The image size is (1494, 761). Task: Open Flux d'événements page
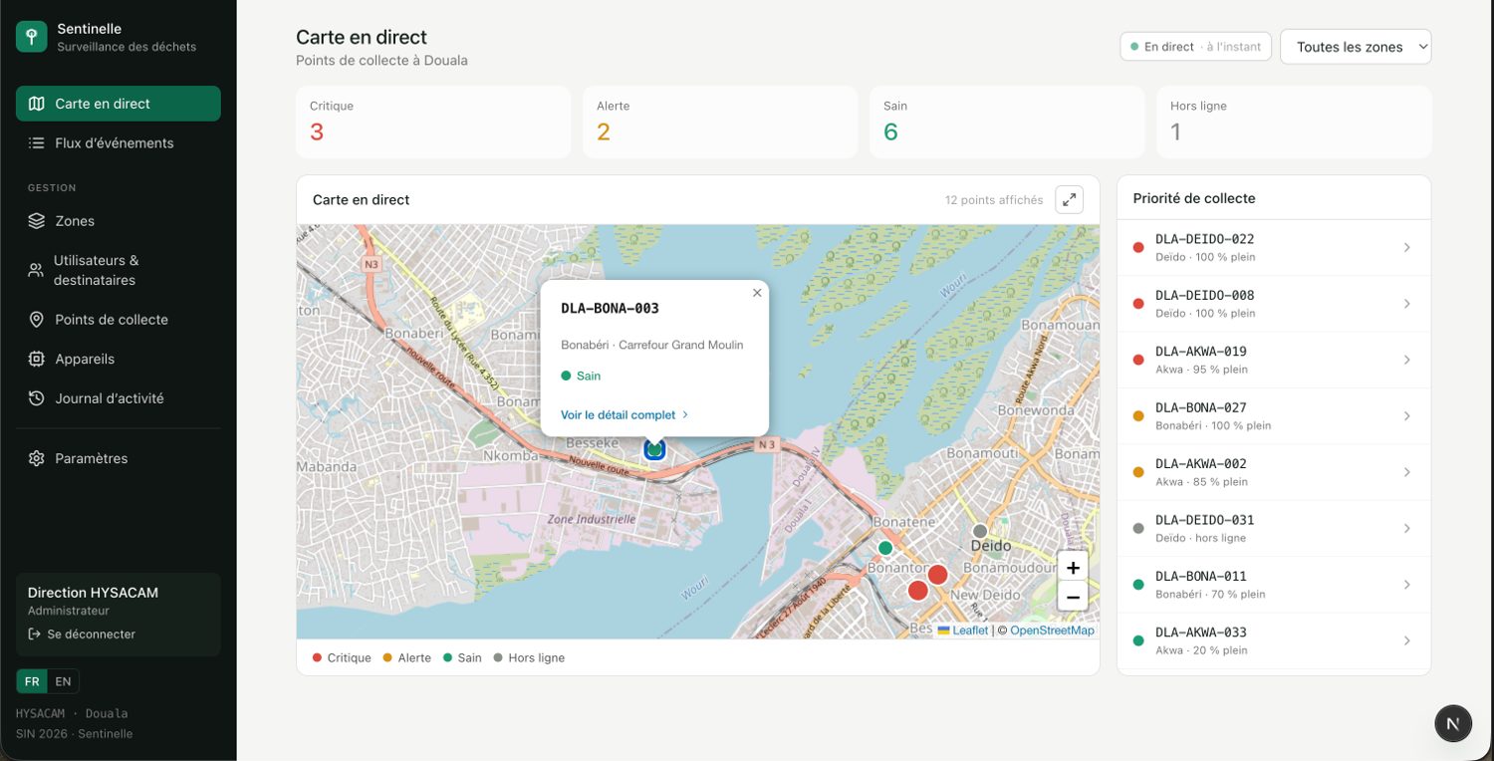pos(119,143)
